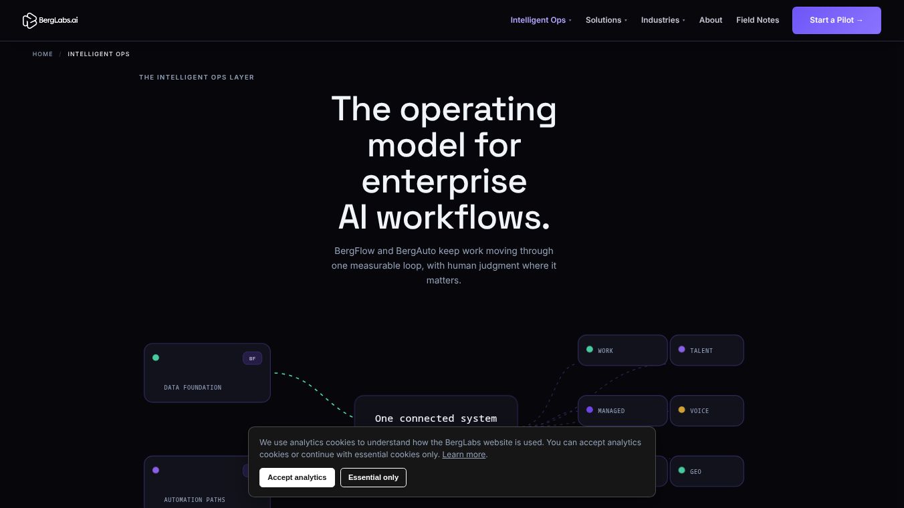Select the Work chip
904x508 pixels.
click(623, 350)
